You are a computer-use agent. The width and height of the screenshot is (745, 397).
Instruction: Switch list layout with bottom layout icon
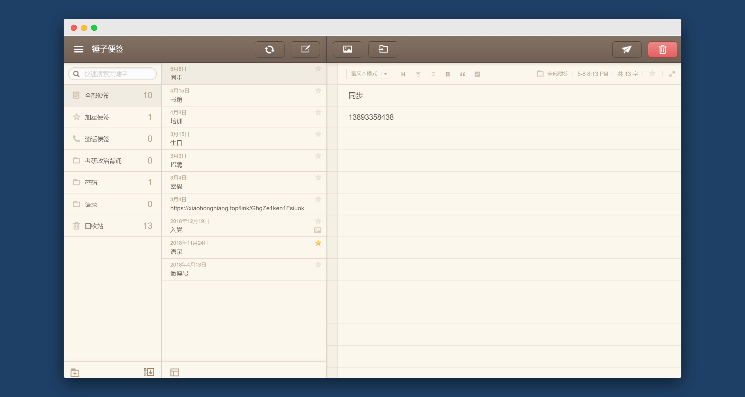pos(175,372)
